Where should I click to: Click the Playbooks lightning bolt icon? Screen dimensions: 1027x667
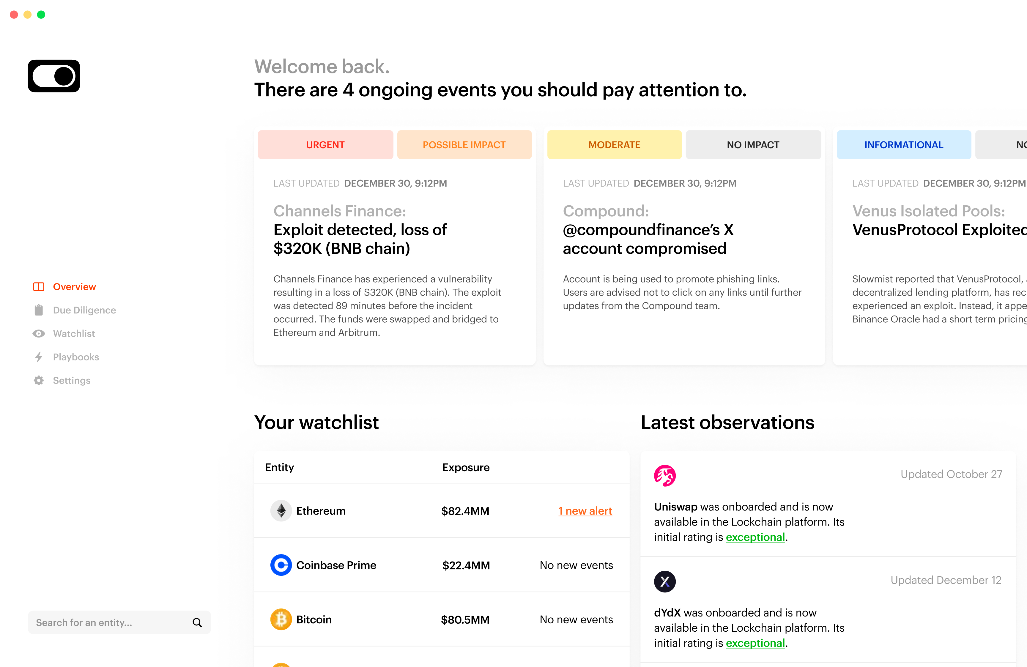(x=39, y=357)
